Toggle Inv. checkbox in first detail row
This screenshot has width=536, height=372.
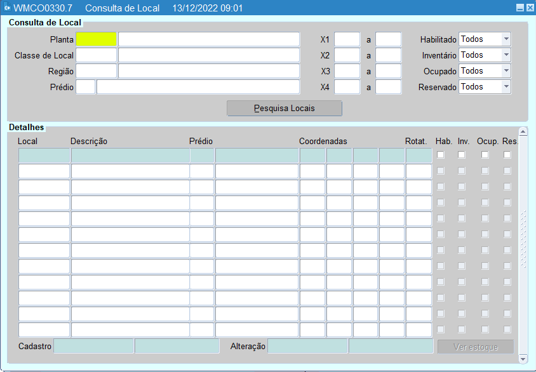pyautogui.click(x=462, y=155)
